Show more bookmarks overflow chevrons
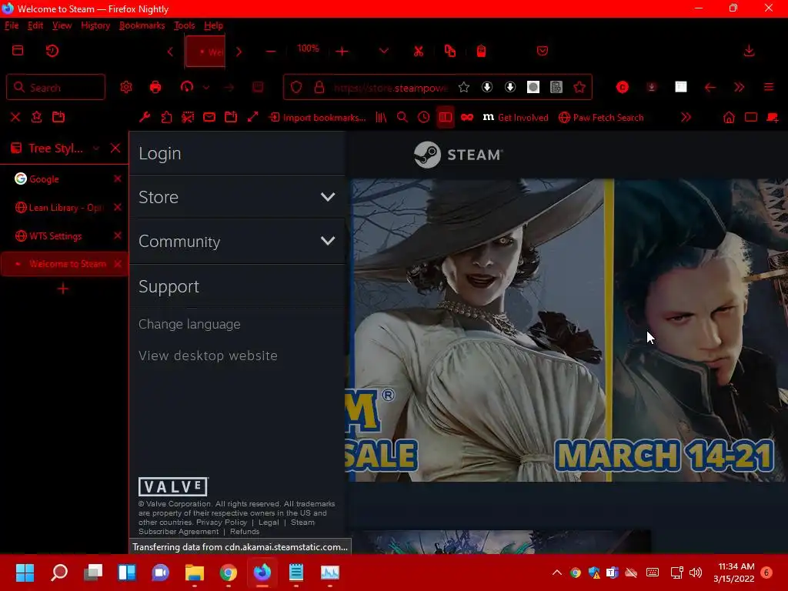This screenshot has height=591, width=788. tap(686, 117)
